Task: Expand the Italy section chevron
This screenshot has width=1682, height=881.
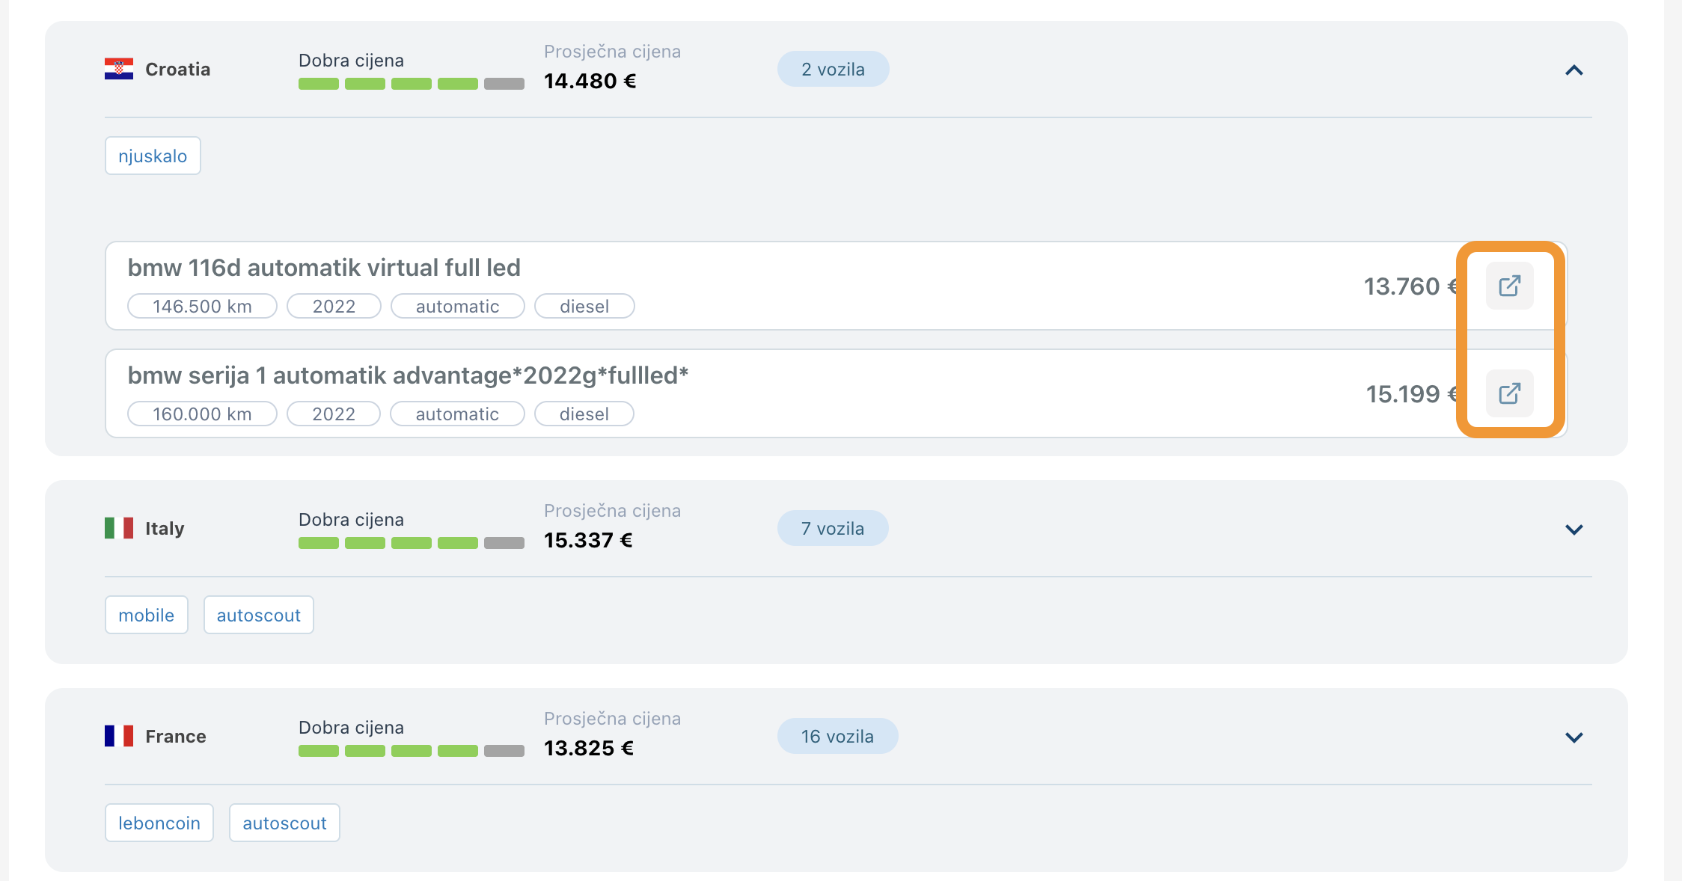Action: tap(1574, 529)
